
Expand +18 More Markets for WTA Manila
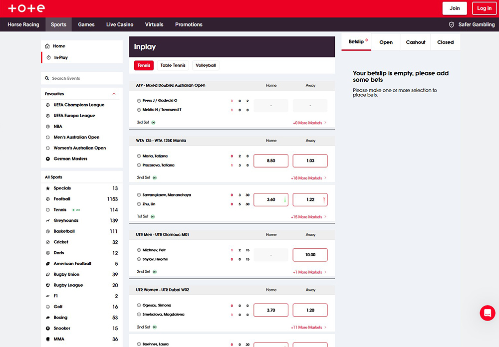(x=308, y=178)
